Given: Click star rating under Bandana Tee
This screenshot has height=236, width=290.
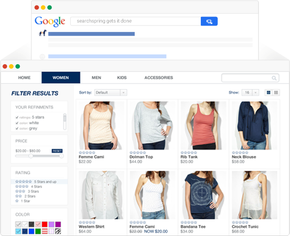Looking at the screenshot, I should (189, 222).
